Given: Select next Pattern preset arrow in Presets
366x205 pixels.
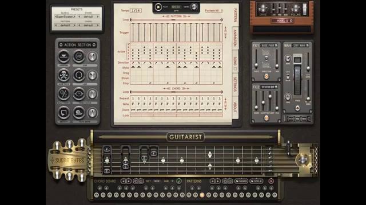Looking at the screenshot, I should [74, 25].
